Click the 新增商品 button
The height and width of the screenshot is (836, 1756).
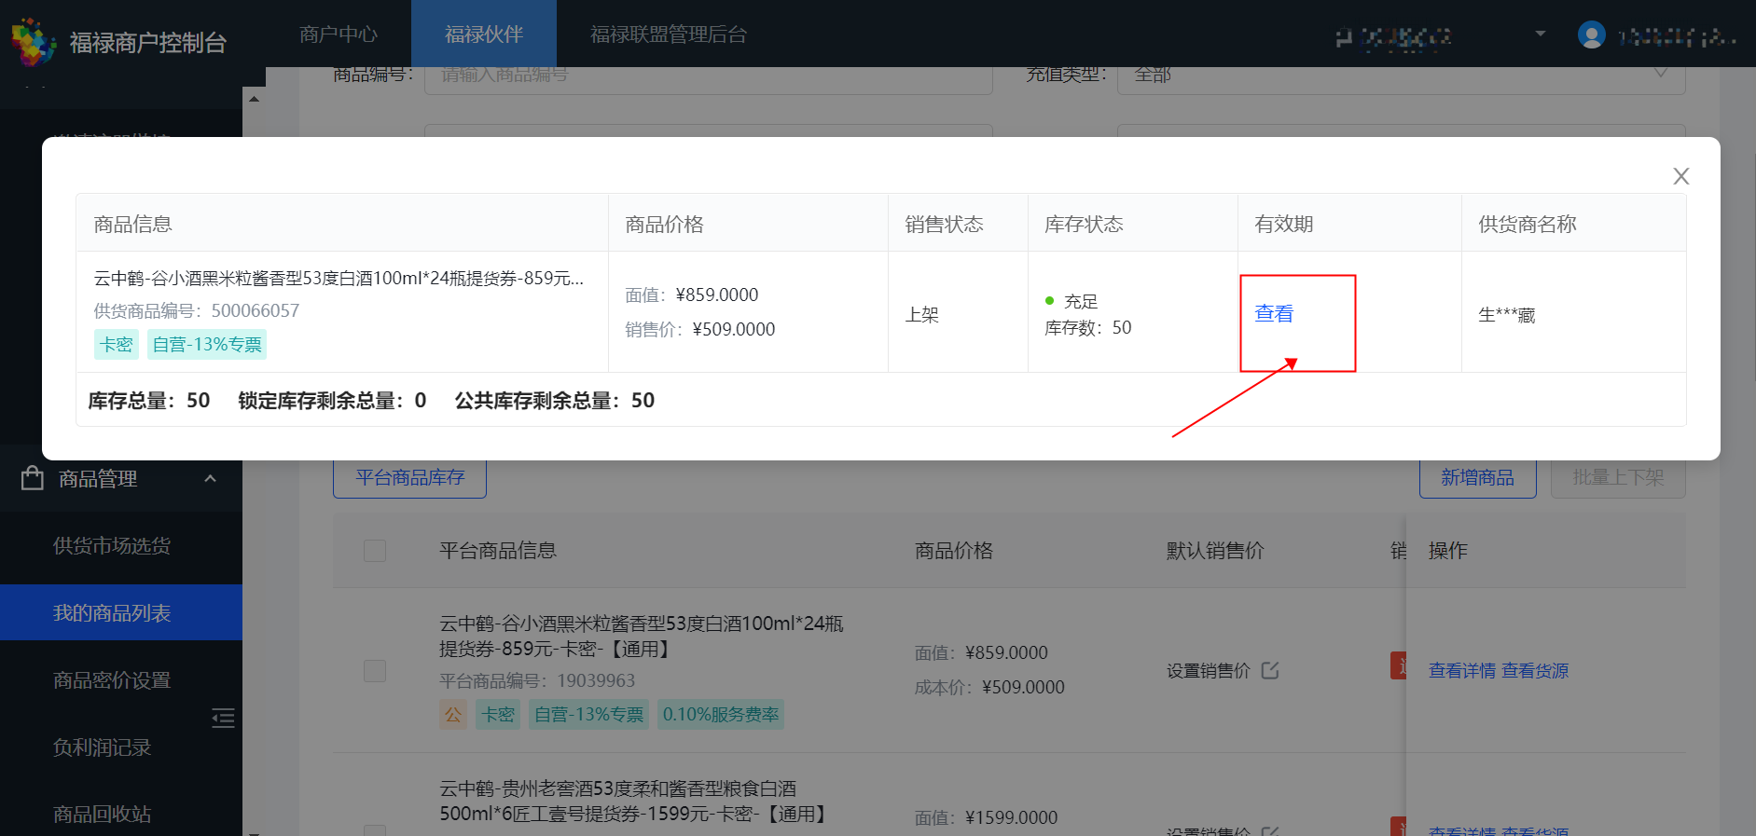click(x=1477, y=478)
